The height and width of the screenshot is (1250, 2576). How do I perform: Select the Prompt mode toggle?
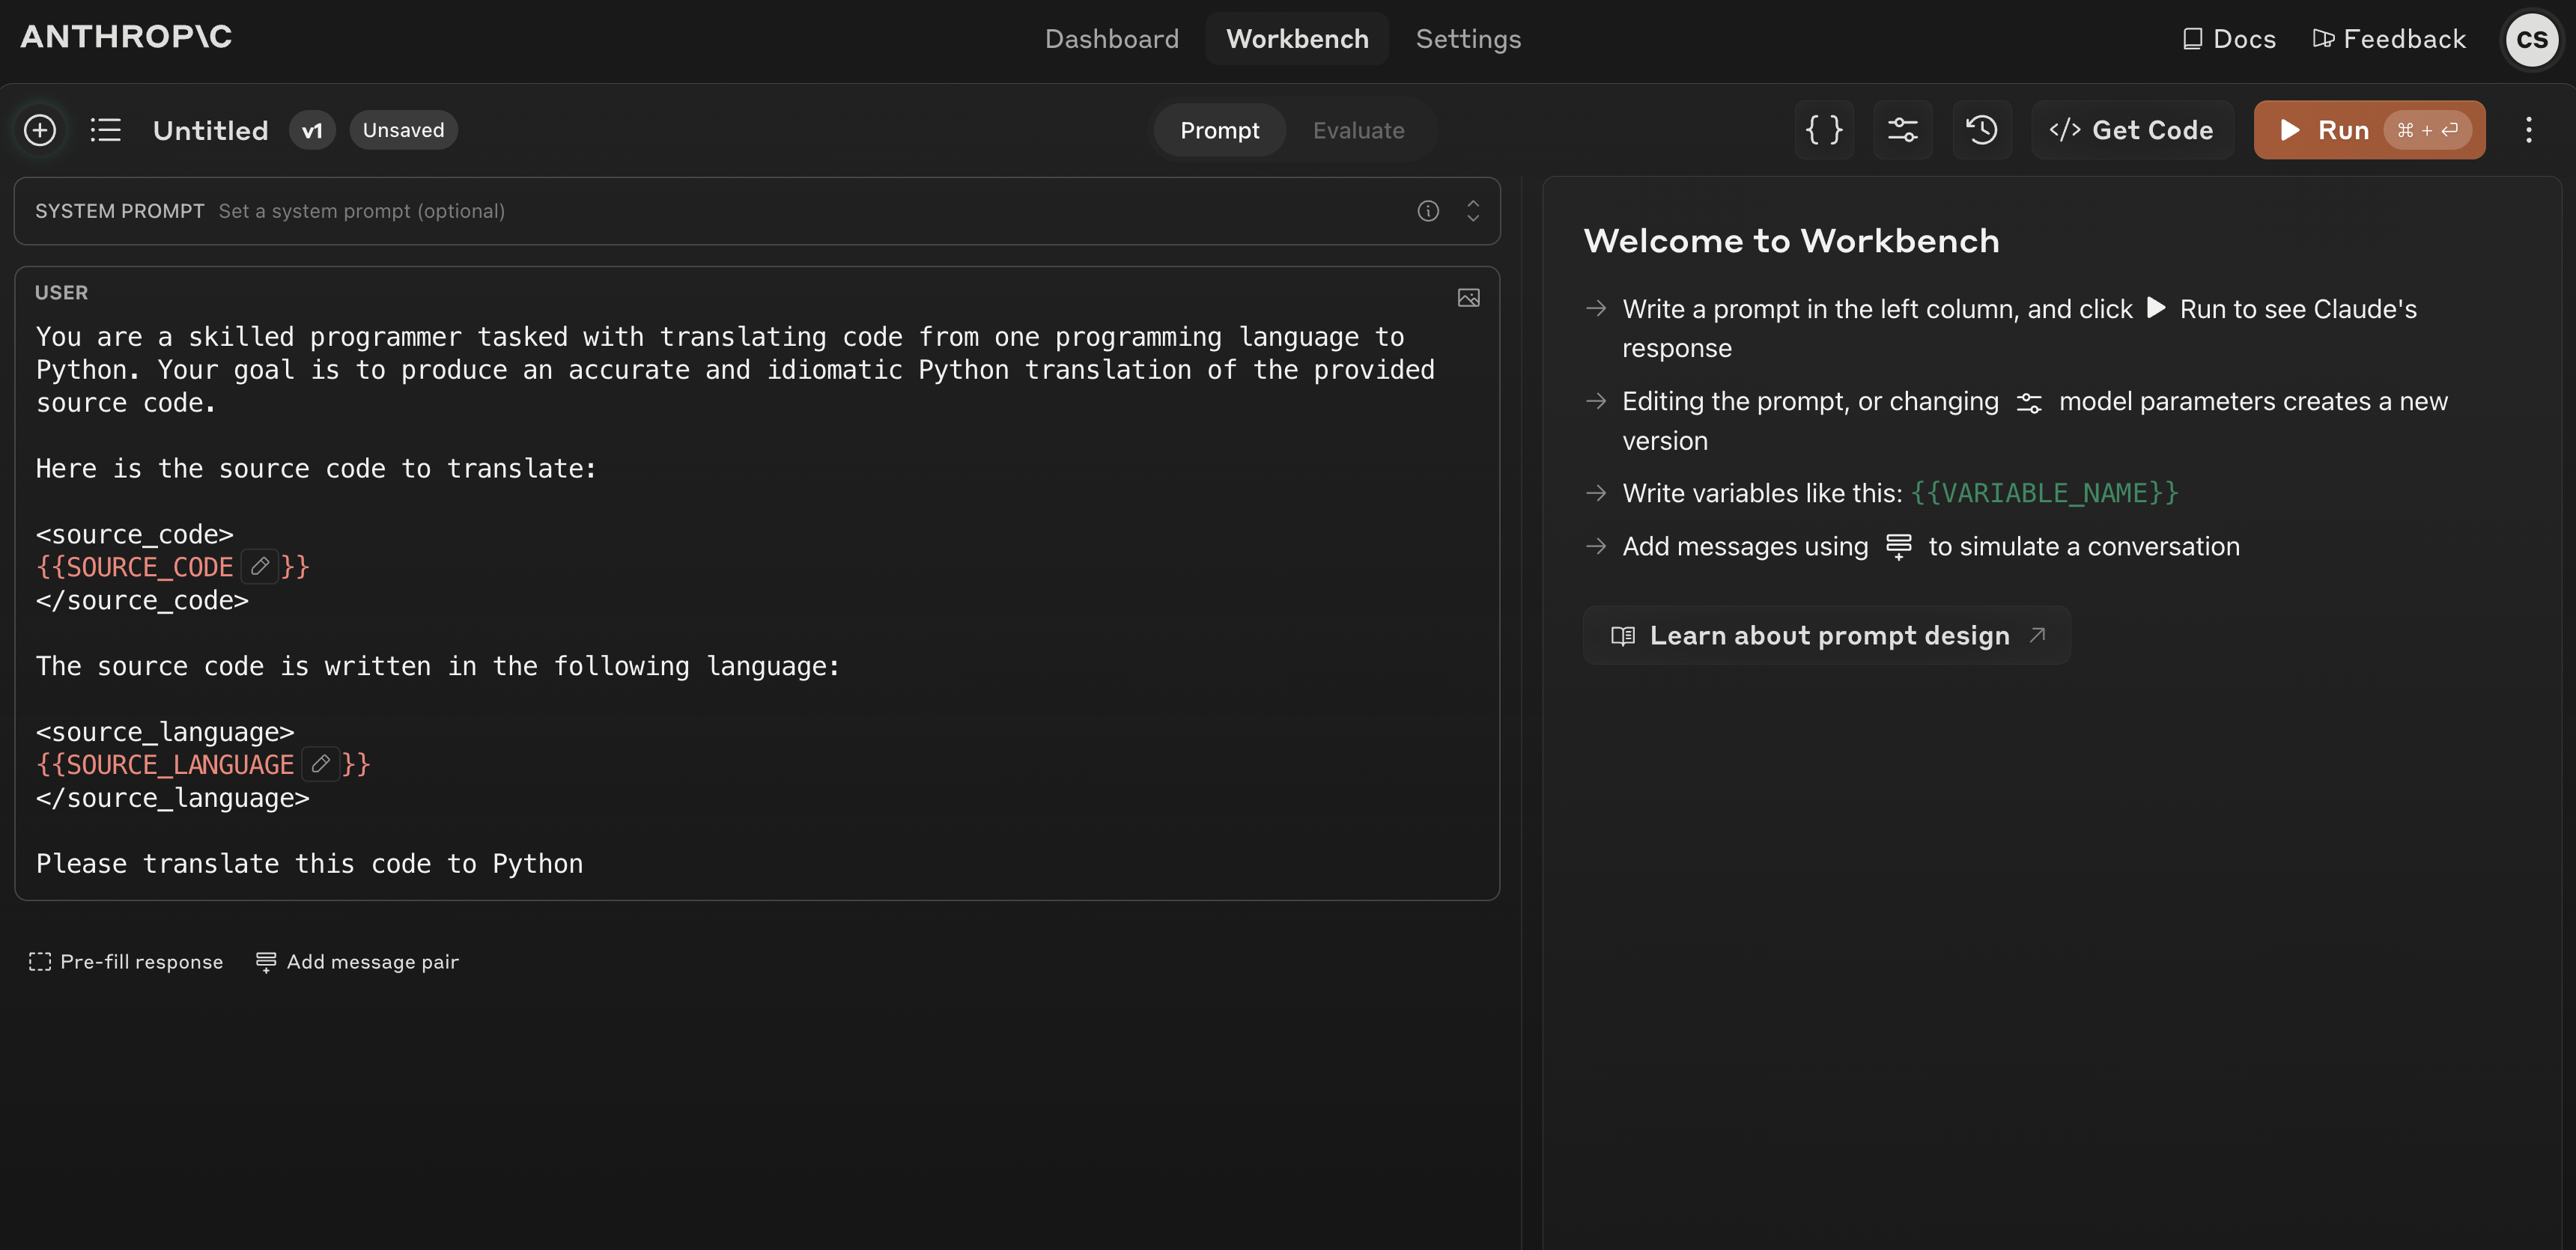(x=1219, y=130)
